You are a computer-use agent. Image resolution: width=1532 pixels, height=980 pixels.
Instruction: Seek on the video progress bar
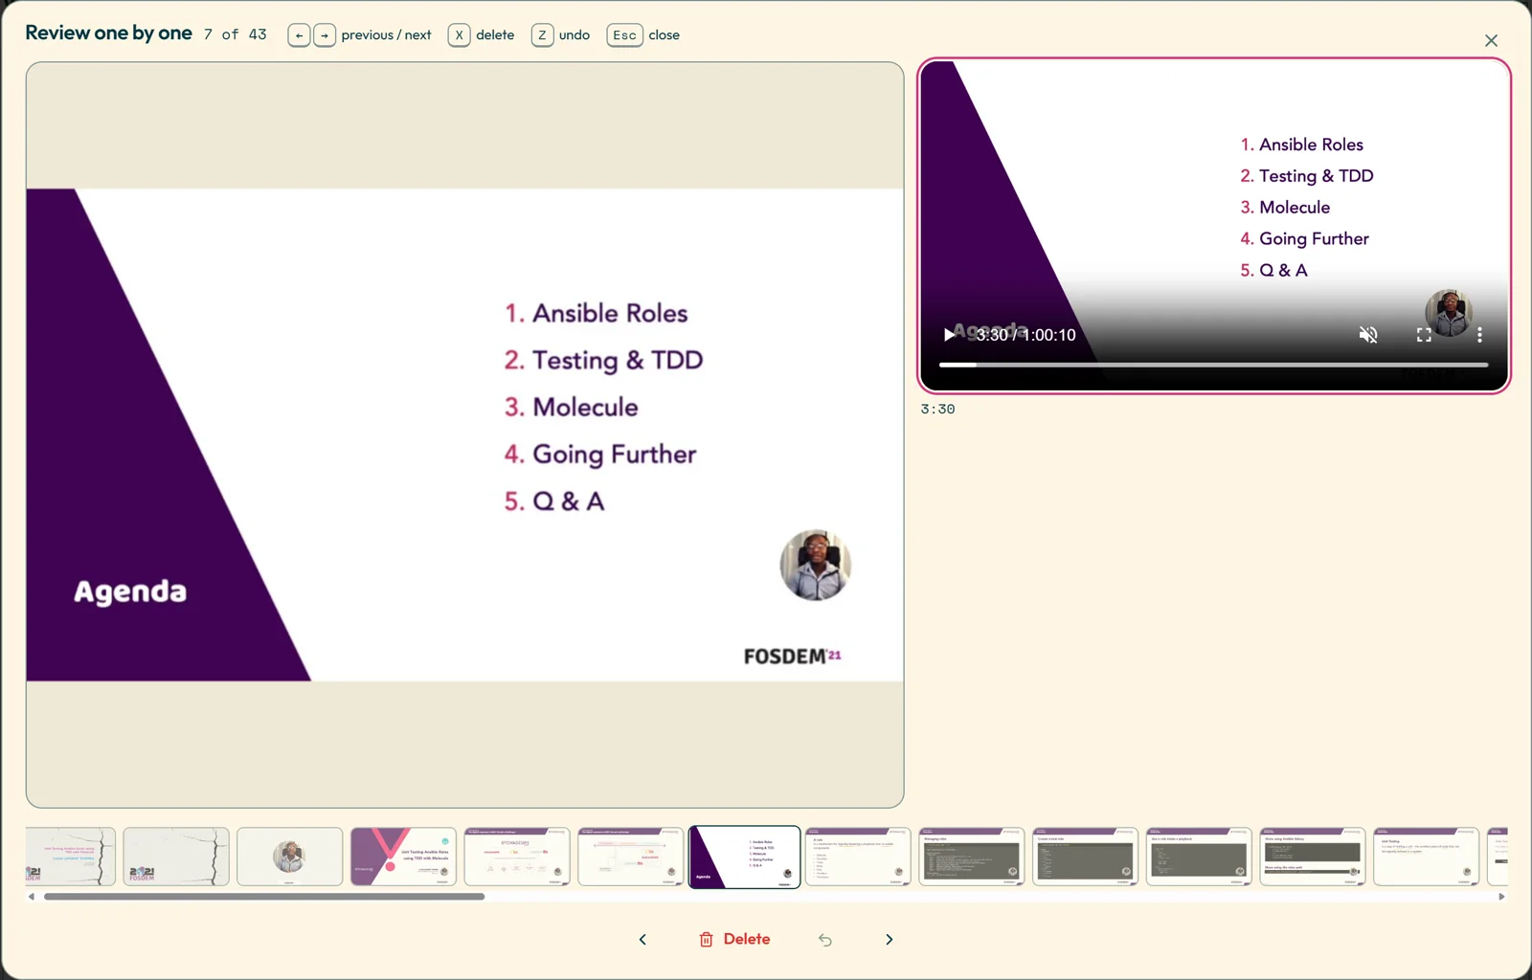[x=1213, y=365]
